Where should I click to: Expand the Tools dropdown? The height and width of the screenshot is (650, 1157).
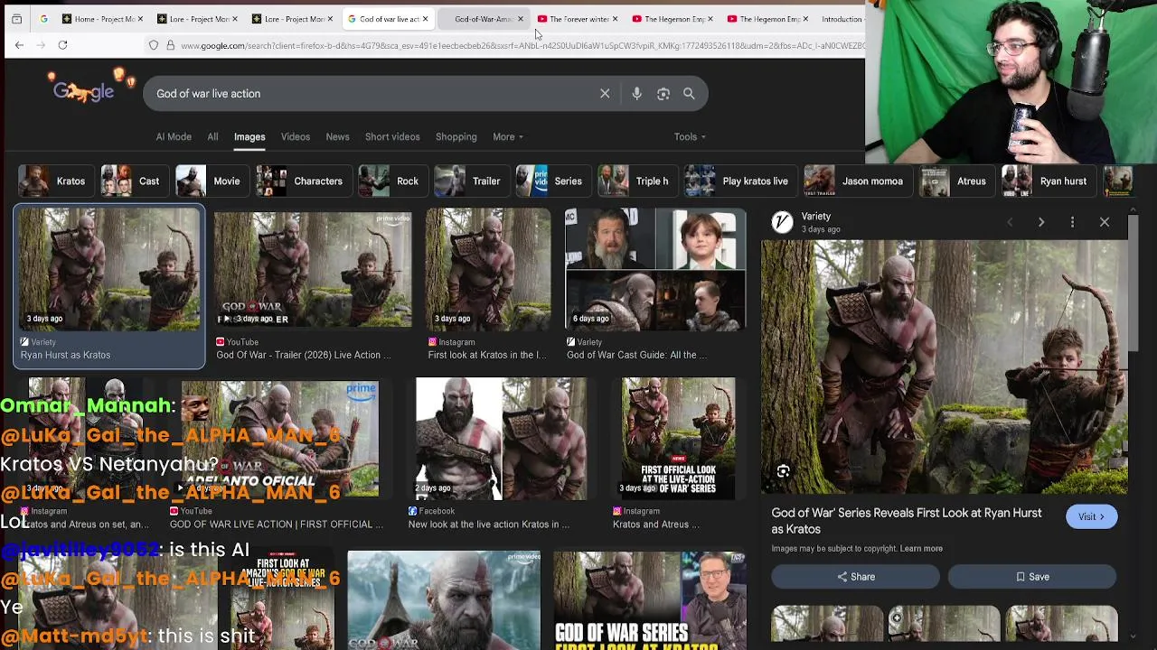tap(690, 137)
